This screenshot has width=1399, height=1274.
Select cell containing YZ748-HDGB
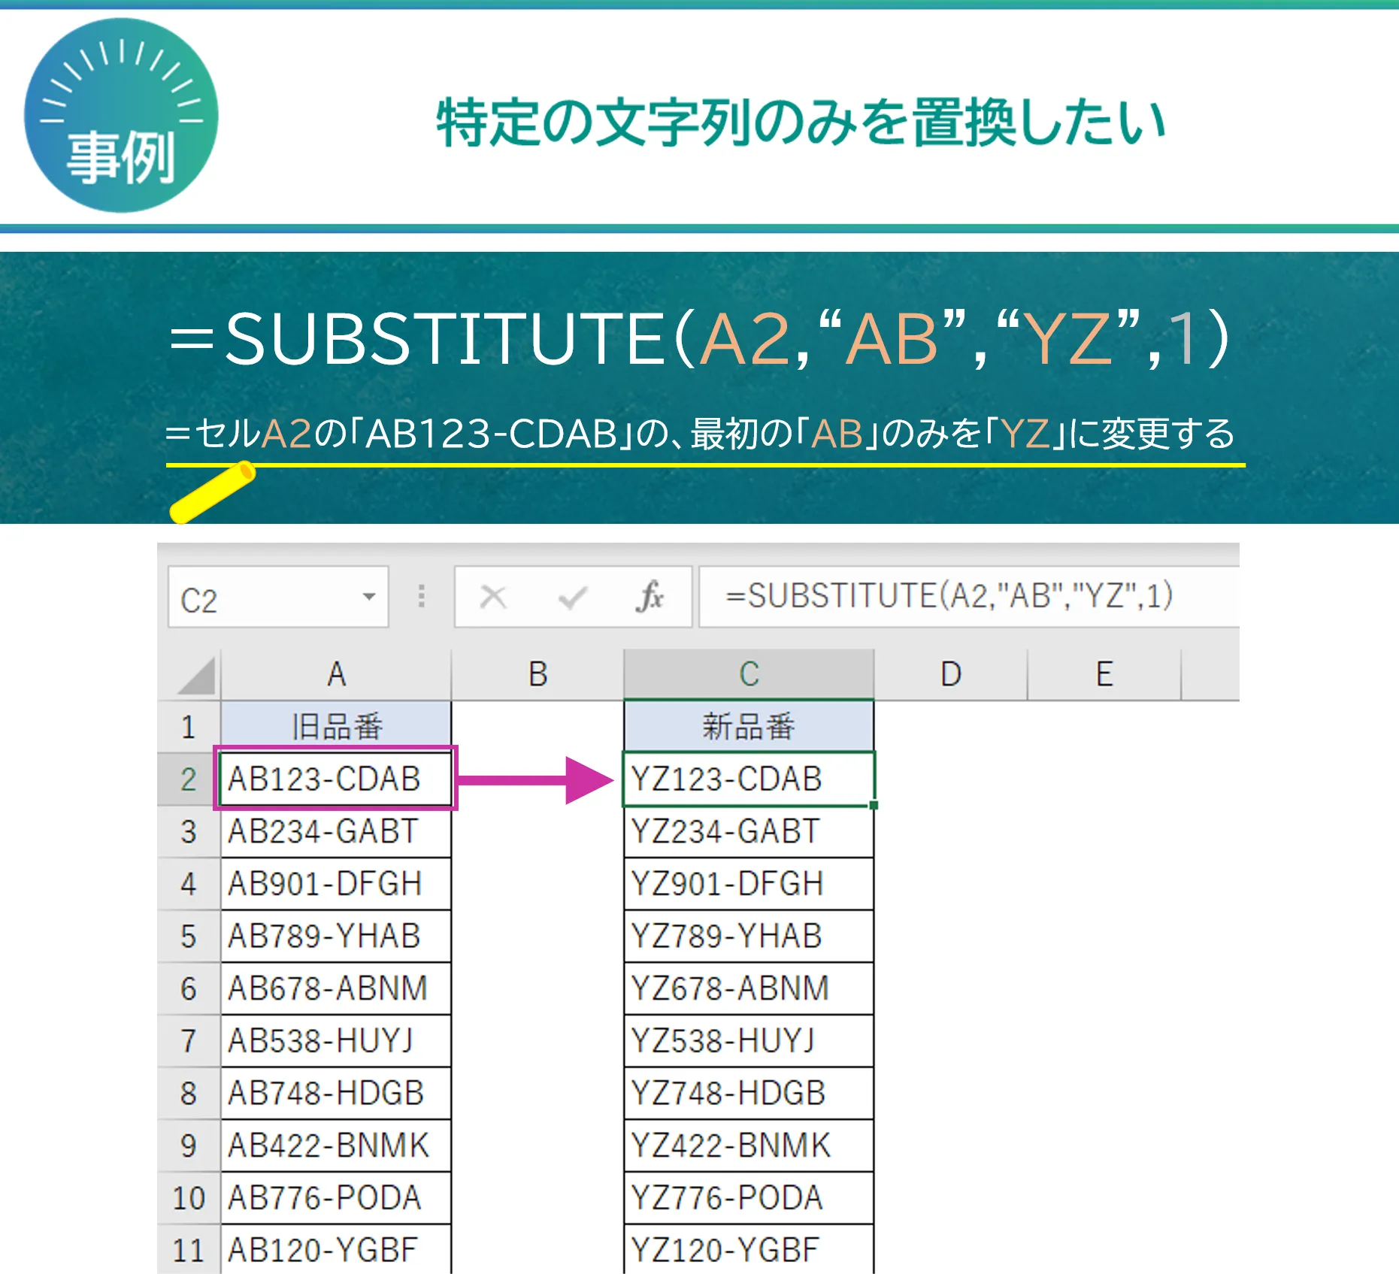point(749,1094)
